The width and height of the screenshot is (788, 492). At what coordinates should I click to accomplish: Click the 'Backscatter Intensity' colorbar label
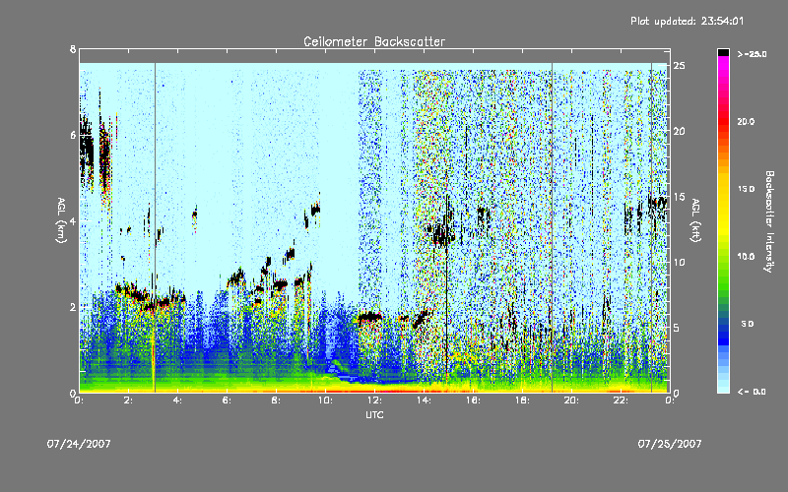pos(769,221)
